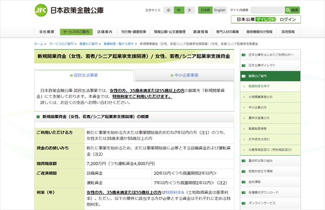Click the JFC logo icon
This screenshot has height=210, width=325.
coord(41,10)
